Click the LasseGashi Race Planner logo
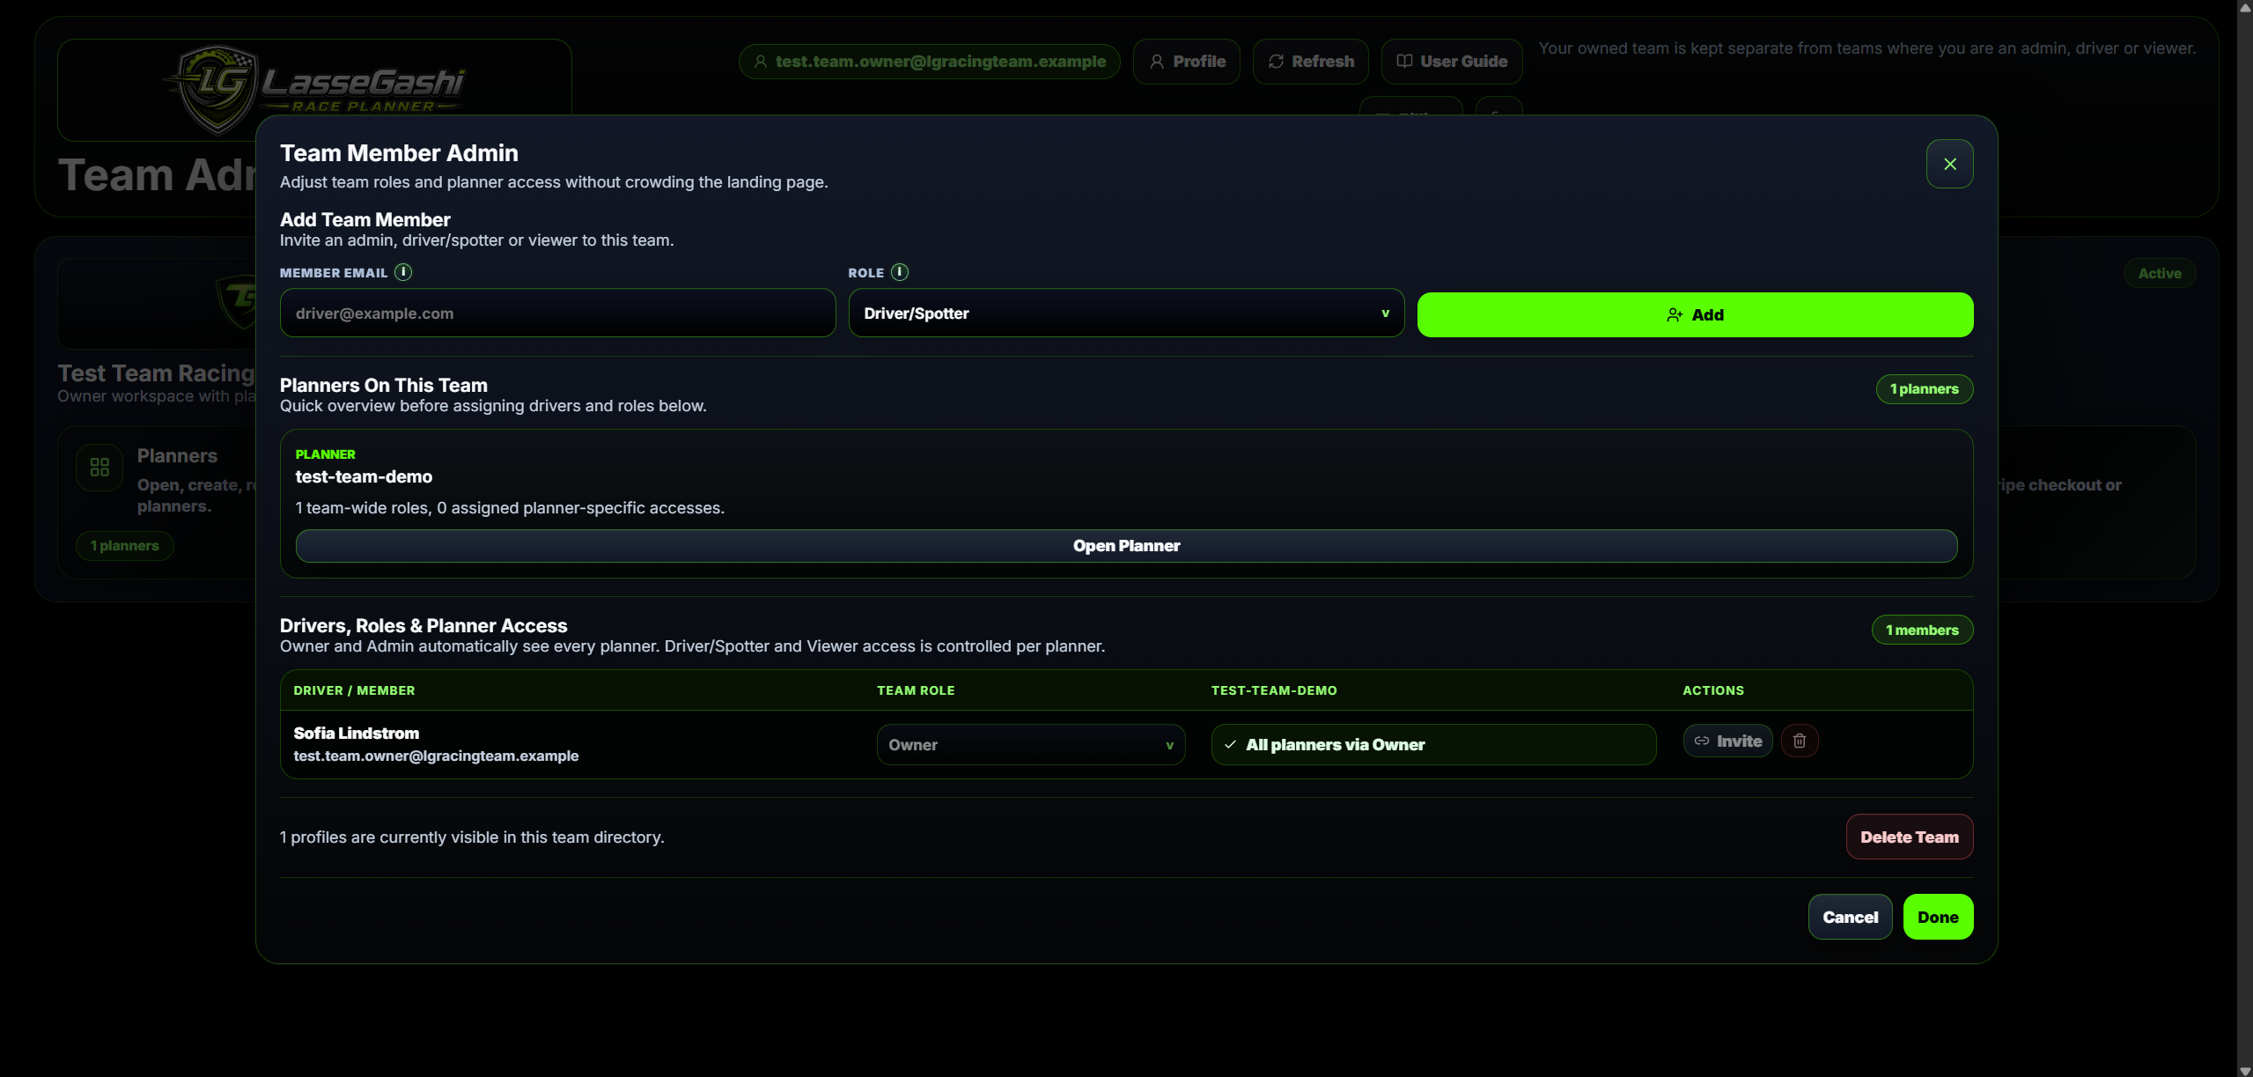 click(x=314, y=88)
